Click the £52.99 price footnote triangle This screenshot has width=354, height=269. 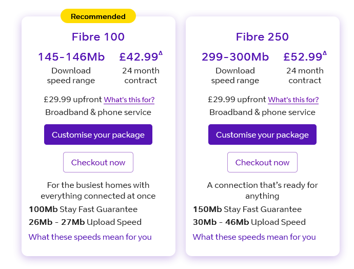325,53
